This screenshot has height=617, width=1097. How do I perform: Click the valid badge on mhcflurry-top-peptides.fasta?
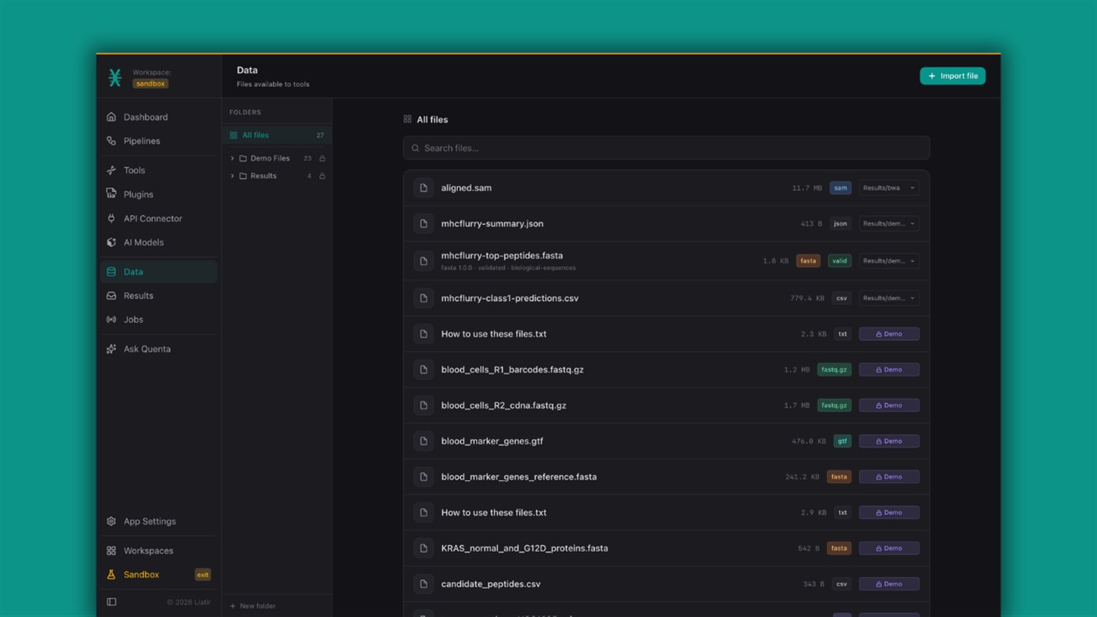click(x=840, y=261)
